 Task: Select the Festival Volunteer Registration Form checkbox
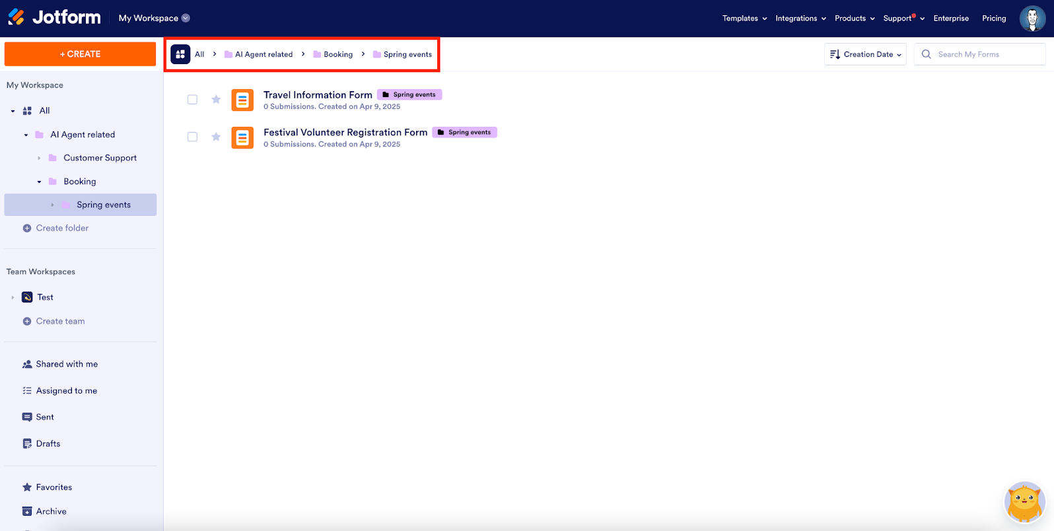pos(192,137)
